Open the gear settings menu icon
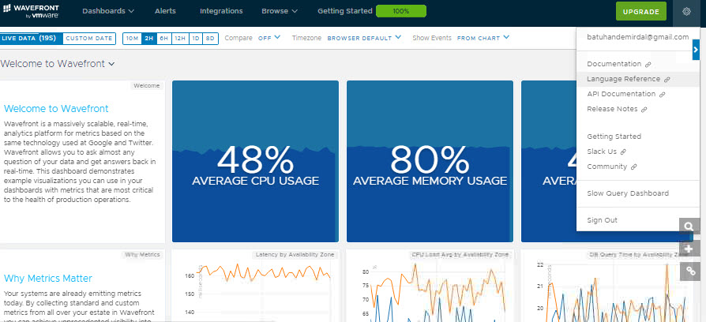Viewport: 706px width, 322px height. pyautogui.click(x=686, y=11)
